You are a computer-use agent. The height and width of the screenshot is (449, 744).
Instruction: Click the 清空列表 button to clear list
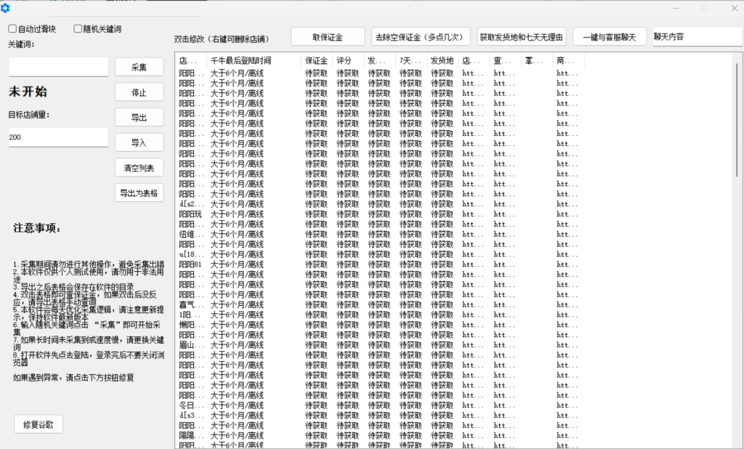[139, 167]
